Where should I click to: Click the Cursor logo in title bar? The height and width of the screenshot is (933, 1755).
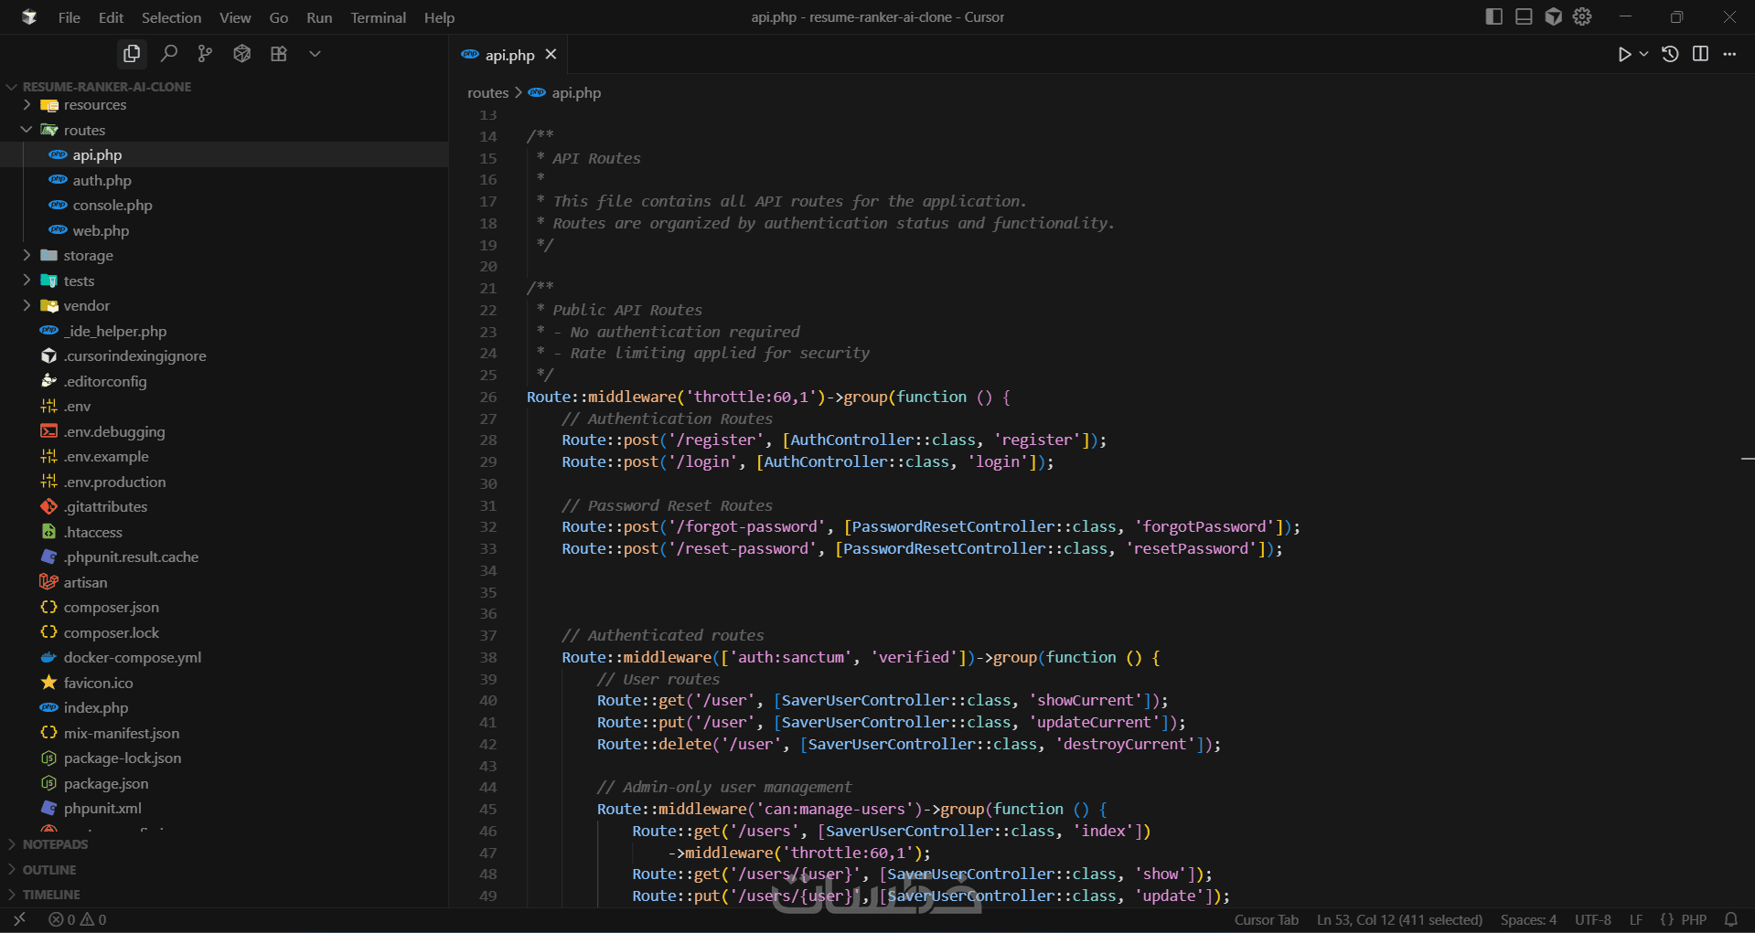coord(29,16)
